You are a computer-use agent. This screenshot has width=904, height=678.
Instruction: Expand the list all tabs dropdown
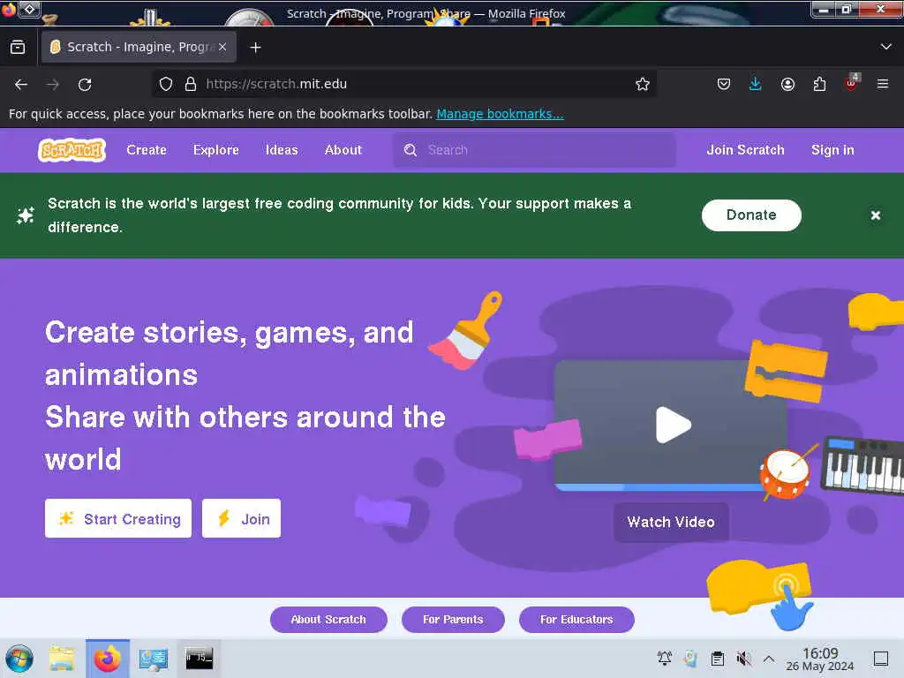[886, 47]
